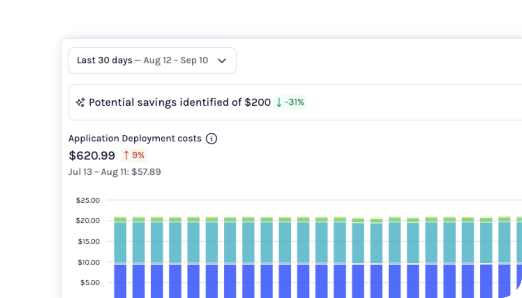Click the green segment of the first bar
522x298 pixels.
(120, 219)
